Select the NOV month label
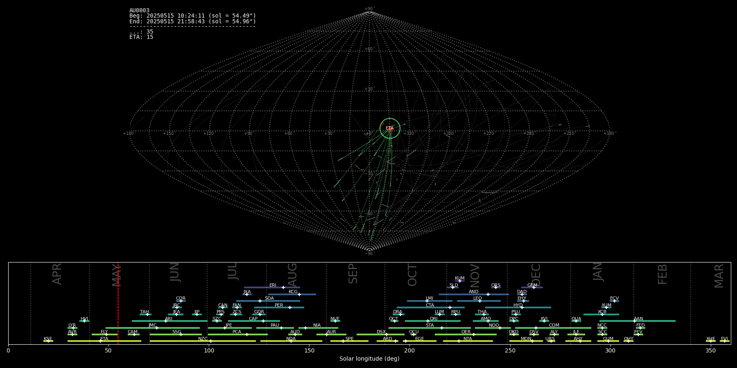Image resolution: width=737 pixels, height=368 pixels. click(475, 275)
